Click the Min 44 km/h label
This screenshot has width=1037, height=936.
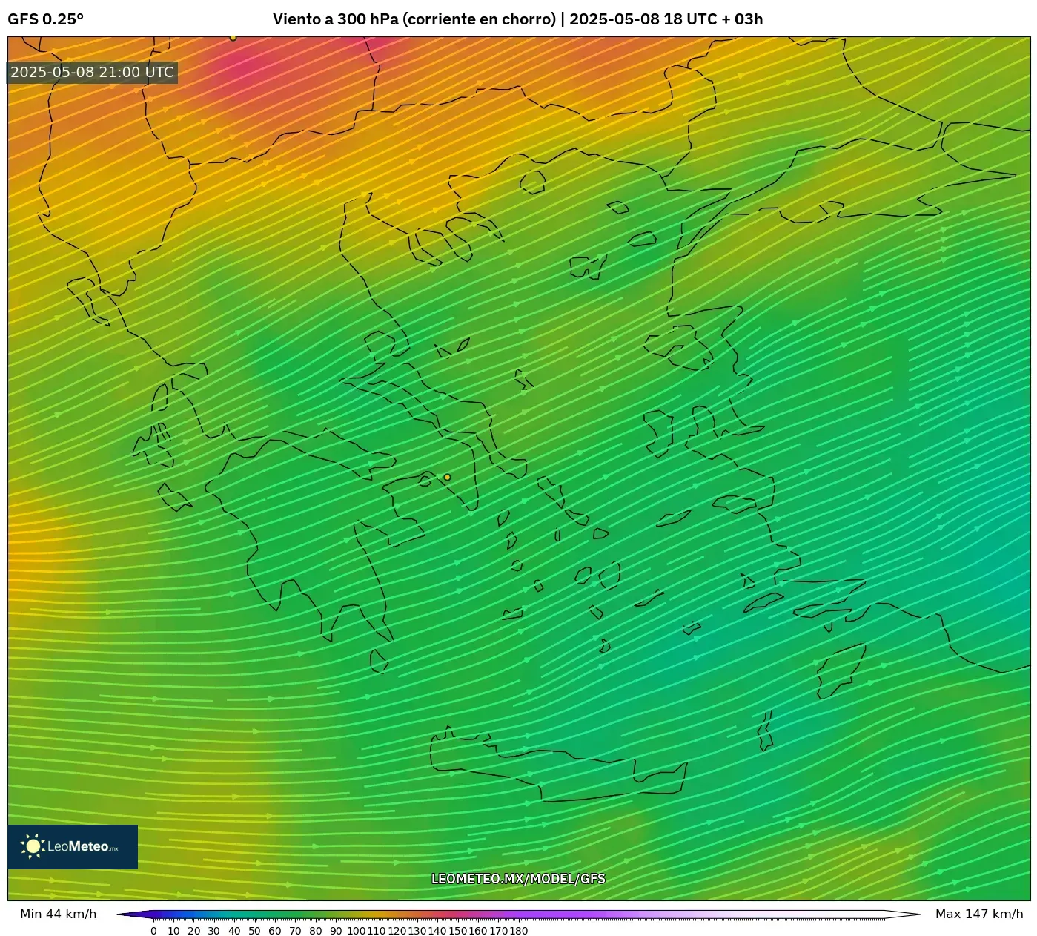(x=59, y=914)
